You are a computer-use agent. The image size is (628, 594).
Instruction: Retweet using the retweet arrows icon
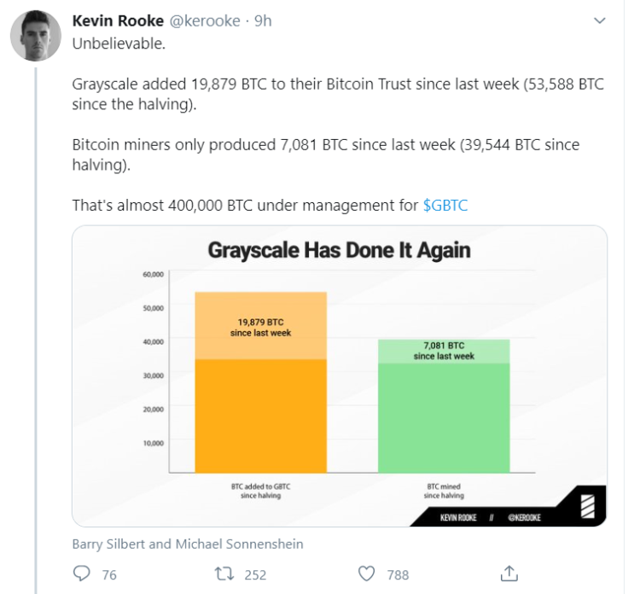point(224,574)
